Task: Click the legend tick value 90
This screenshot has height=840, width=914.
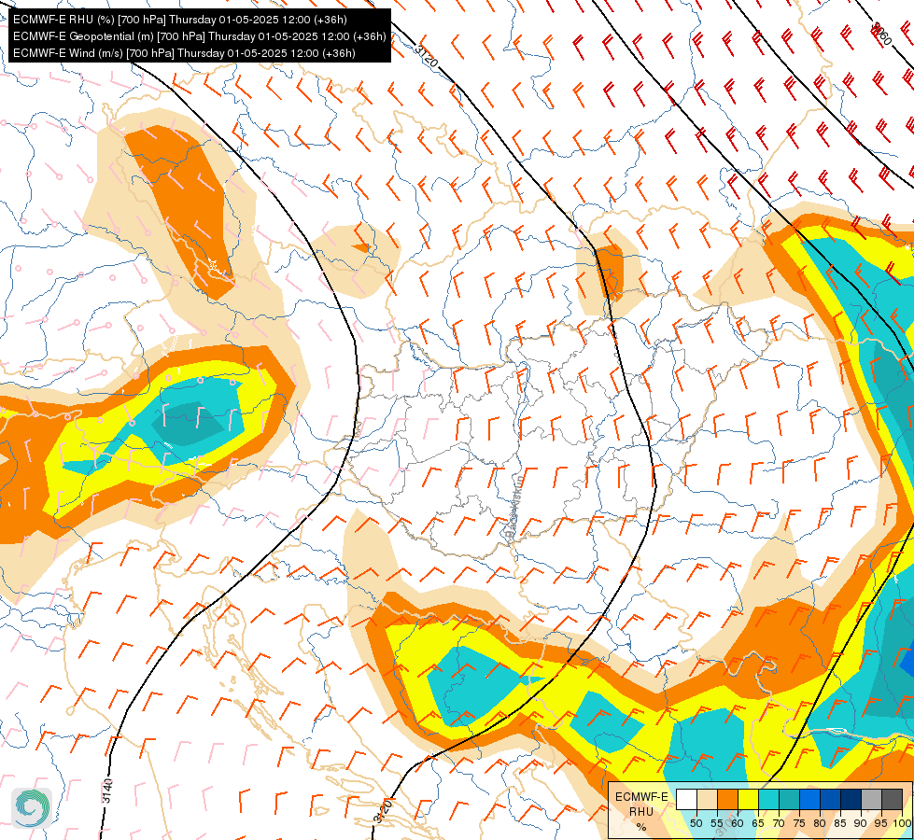Action: click(x=861, y=823)
